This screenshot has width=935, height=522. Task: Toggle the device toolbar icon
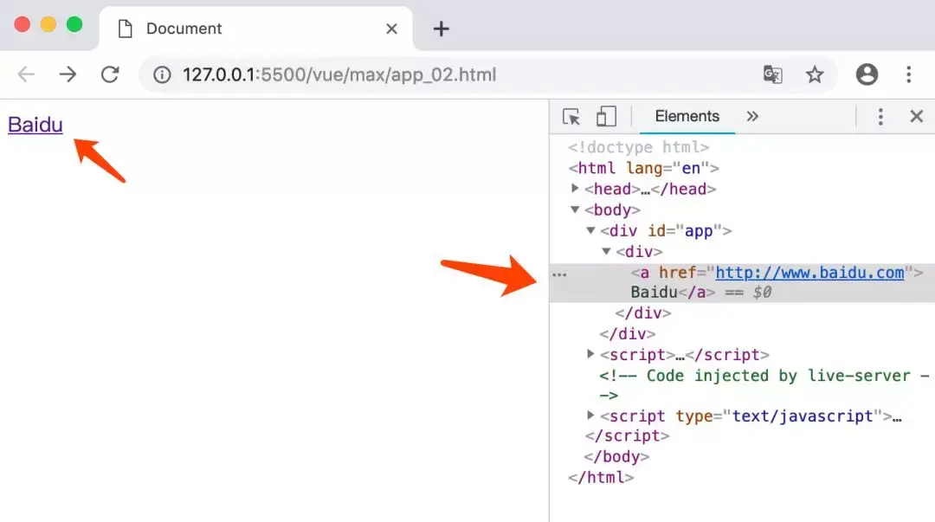606,116
